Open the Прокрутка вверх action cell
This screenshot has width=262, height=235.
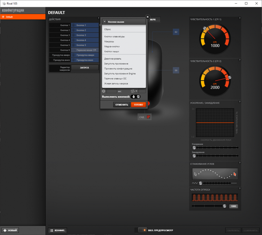[85, 55]
